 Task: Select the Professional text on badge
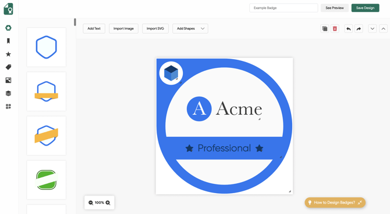[224, 148]
